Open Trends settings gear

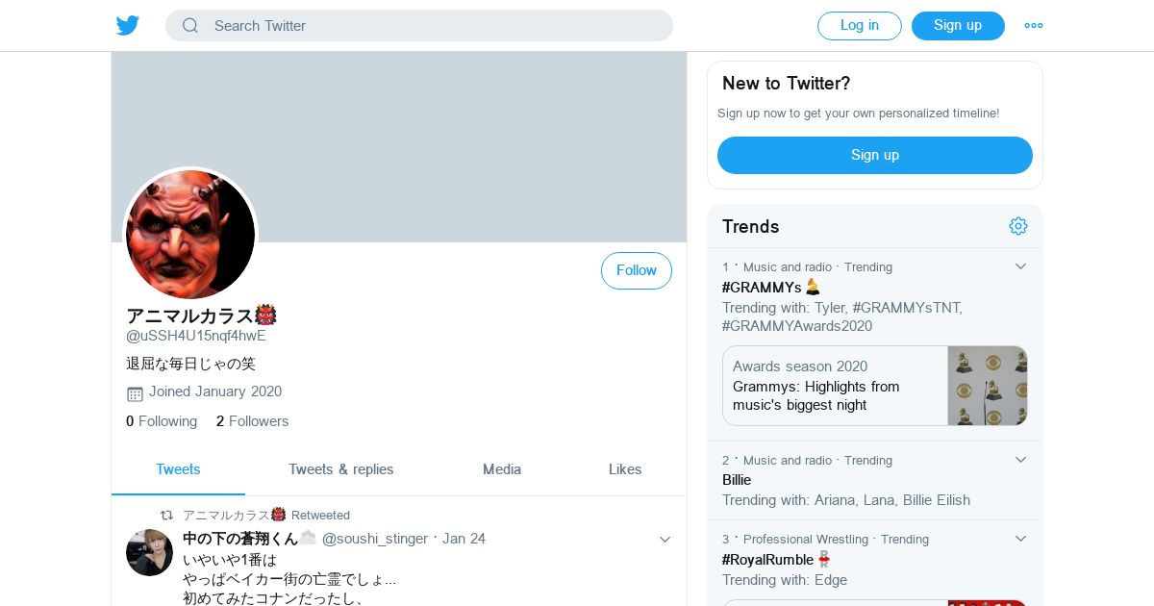1018,226
